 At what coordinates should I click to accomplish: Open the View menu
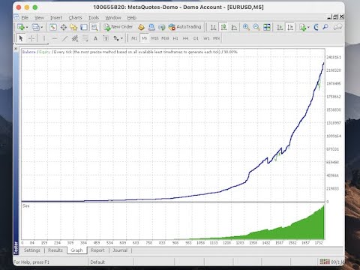pos(39,18)
